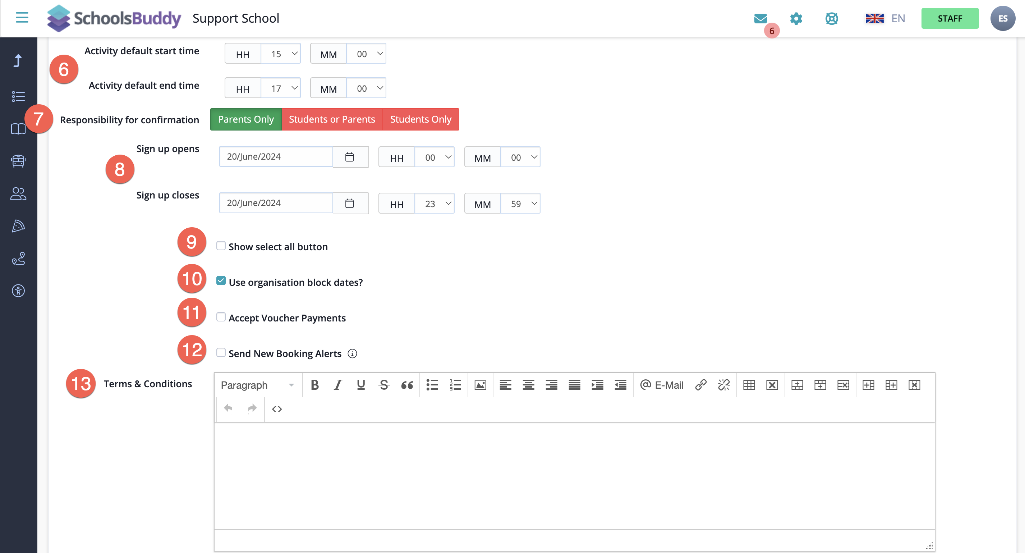Increase indent in editor
Screen dimensions: 1025x553
(598, 385)
